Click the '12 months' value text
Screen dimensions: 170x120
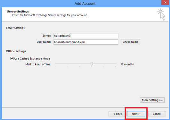pyautogui.click(x=127, y=64)
